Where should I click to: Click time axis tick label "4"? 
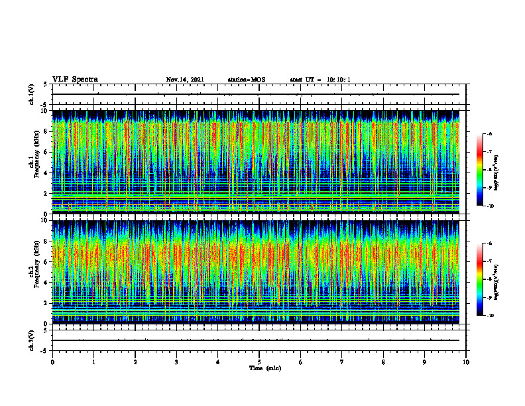pyautogui.click(x=218, y=362)
